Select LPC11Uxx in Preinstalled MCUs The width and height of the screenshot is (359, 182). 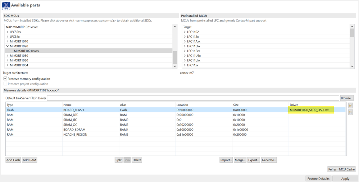(194, 60)
